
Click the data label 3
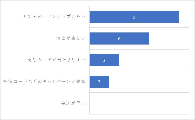[x=104, y=60]
